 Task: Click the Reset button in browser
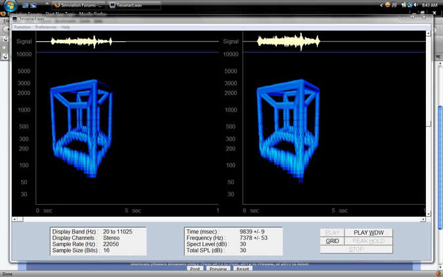[242, 268]
